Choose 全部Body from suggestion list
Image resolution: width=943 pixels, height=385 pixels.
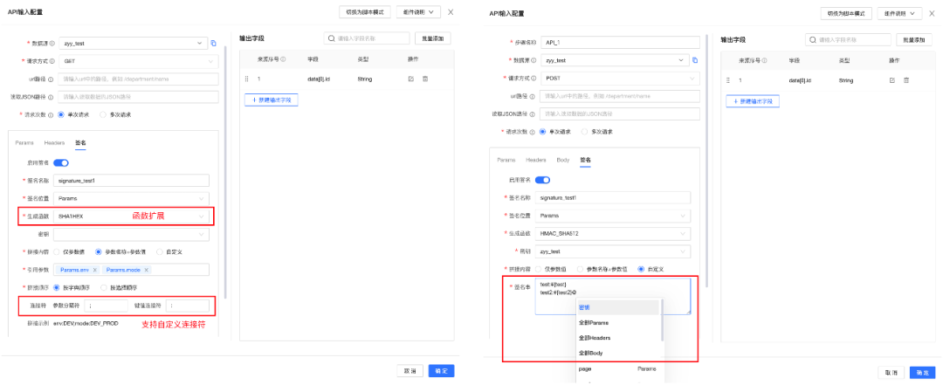tap(617, 353)
